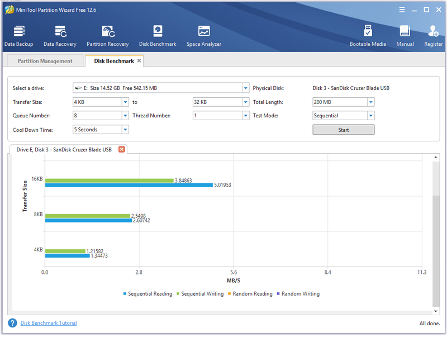Open the Space Analyzer tool
The height and width of the screenshot is (337, 447).
tap(204, 36)
